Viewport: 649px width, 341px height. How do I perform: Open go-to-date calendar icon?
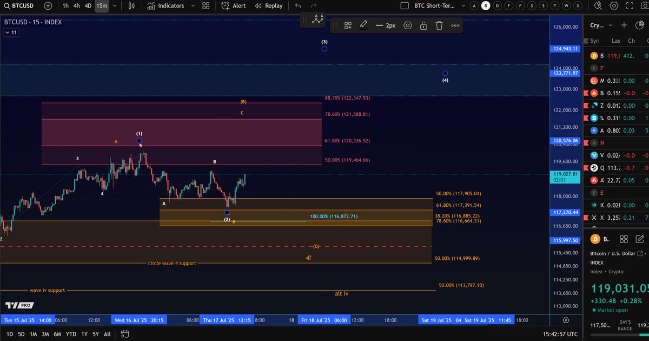tap(124, 334)
